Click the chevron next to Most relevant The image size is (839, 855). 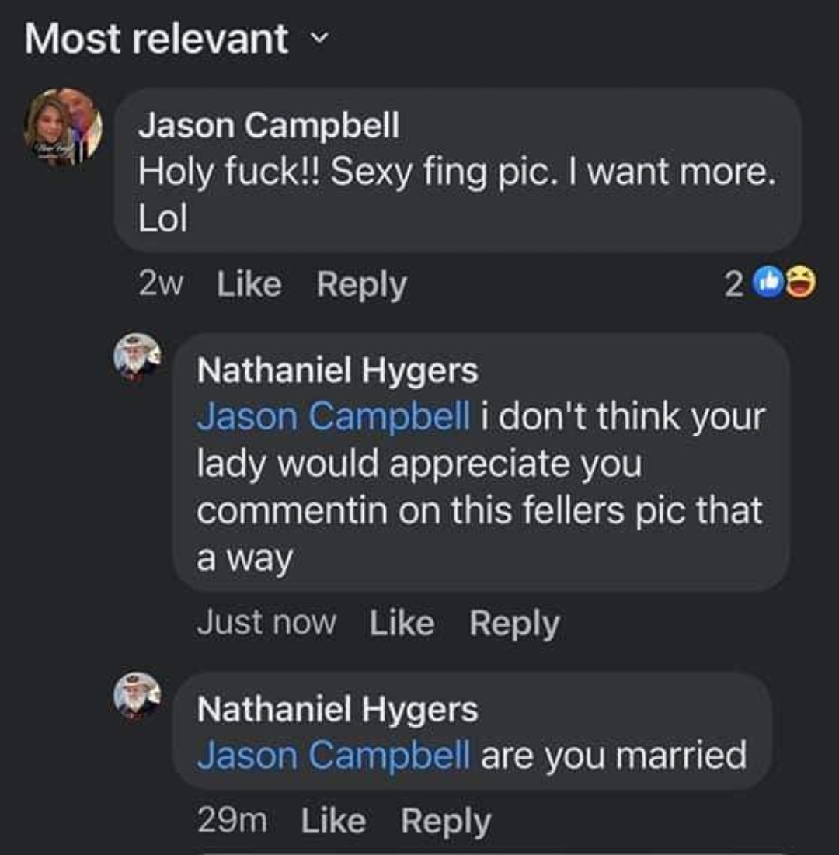319,37
